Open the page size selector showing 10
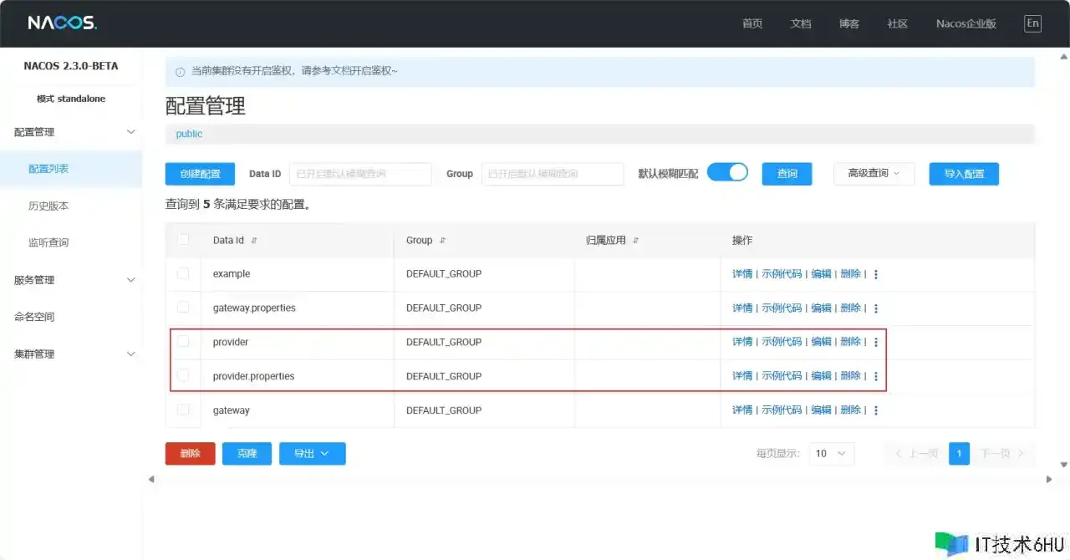The width and height of the screenshot is (1070, 560). click(x=832, y=453)
